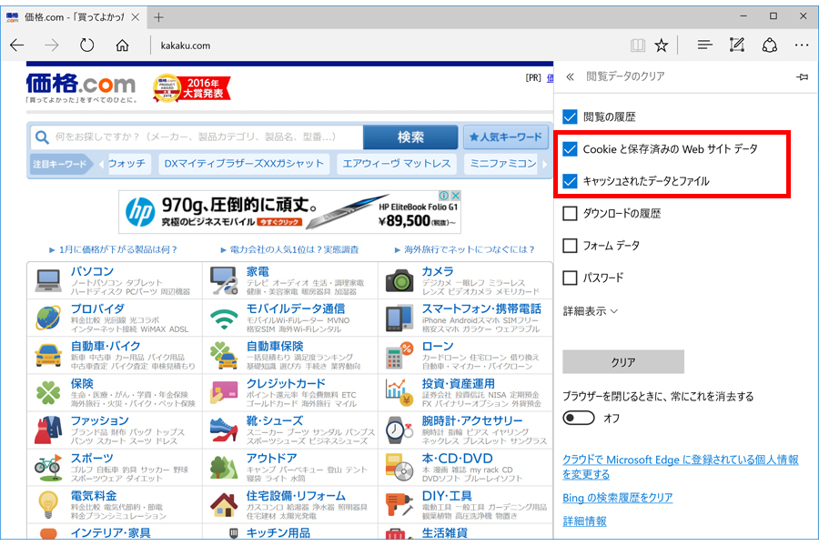The height and width of the screenshot is (546, 819).
Task: Turn on always clear on browser close switch
Action: point(579,418)
